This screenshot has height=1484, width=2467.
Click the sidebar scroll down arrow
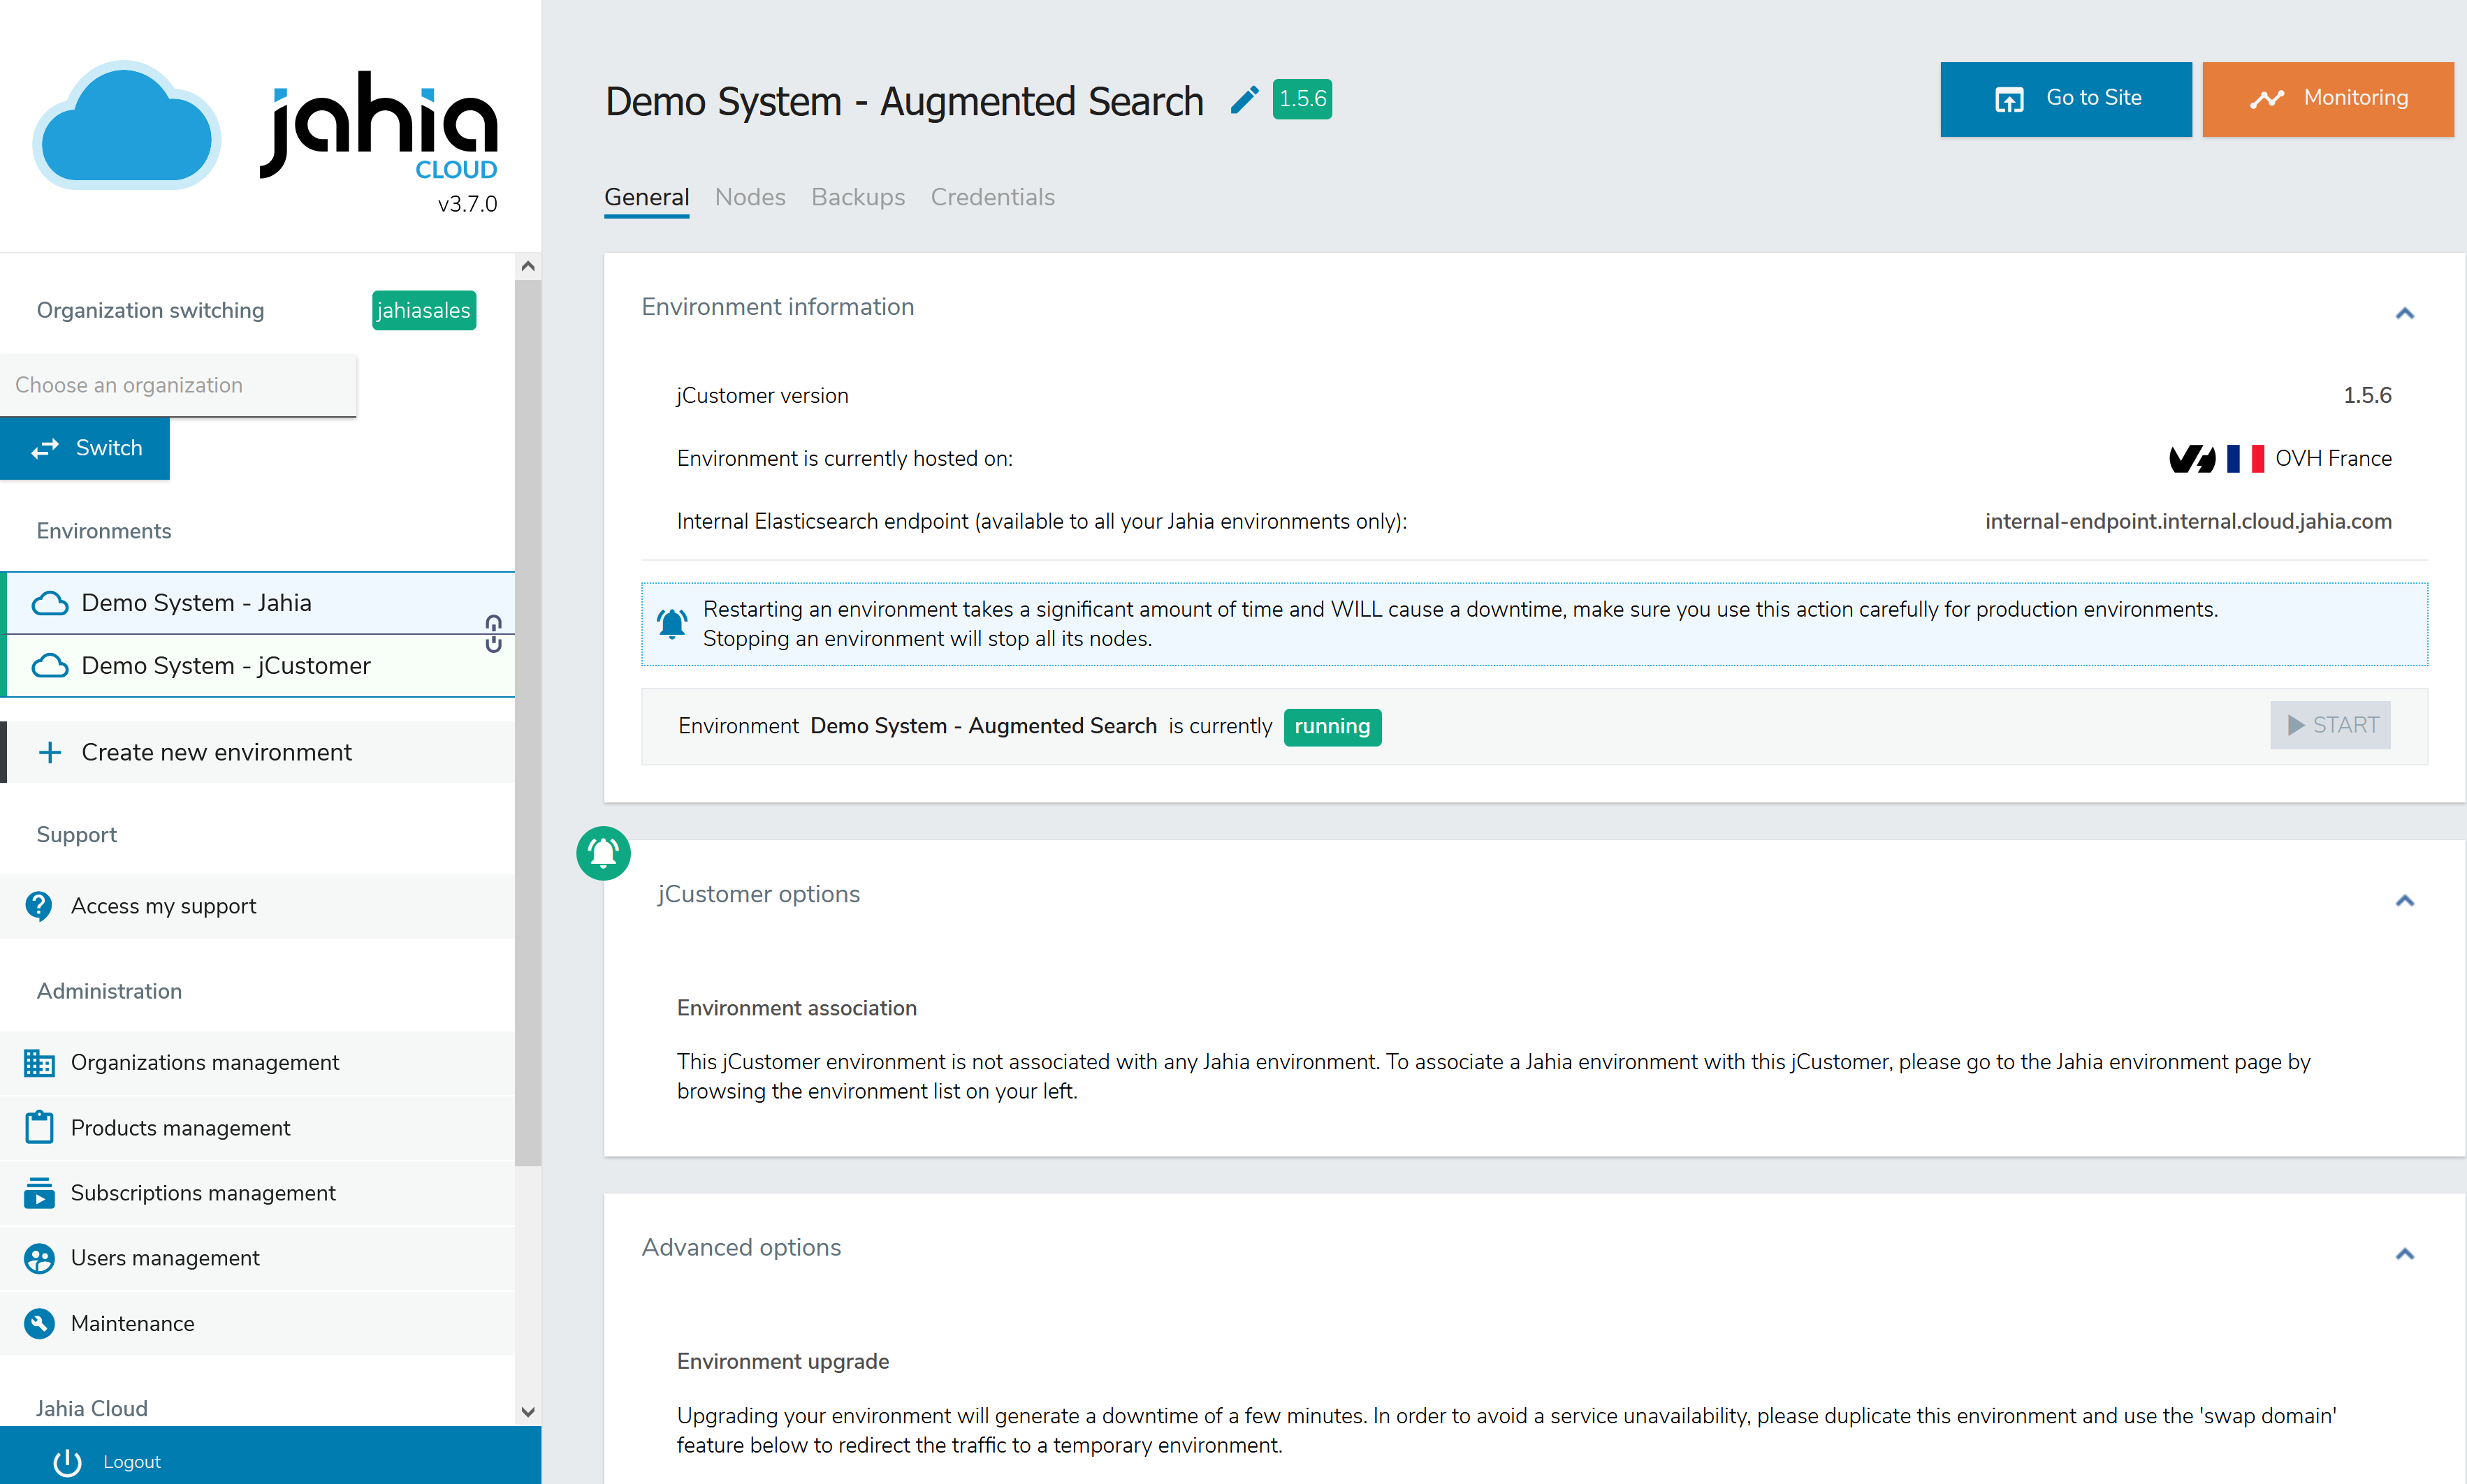(528, 1411)
